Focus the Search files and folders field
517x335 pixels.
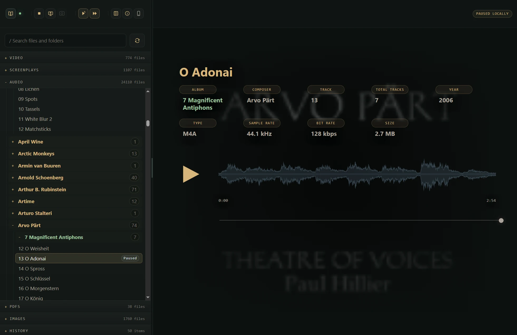[x=65, y=41]
